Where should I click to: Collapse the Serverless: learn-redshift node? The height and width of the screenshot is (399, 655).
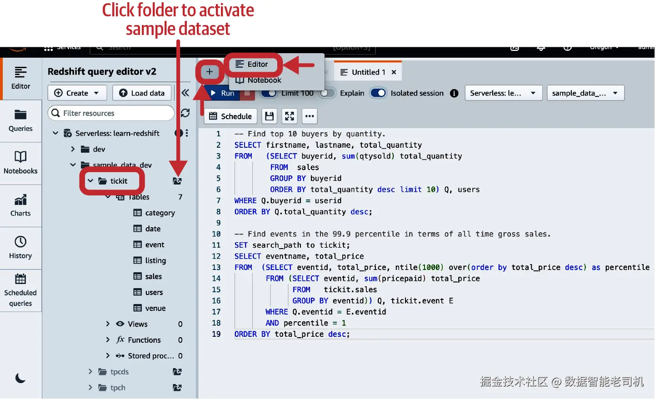[x=55, y=133]
